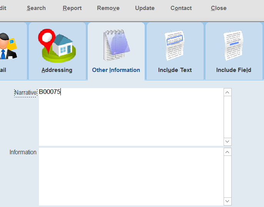The width and height of the screenshot is (264, 207).
Task: Click the partially visible Edit menu item
Action: (x=3, y=8)
